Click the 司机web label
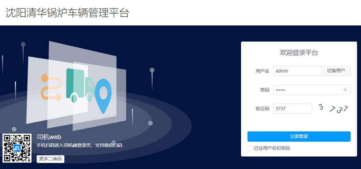This screenshot has height=169, width=361. point(49,137)
